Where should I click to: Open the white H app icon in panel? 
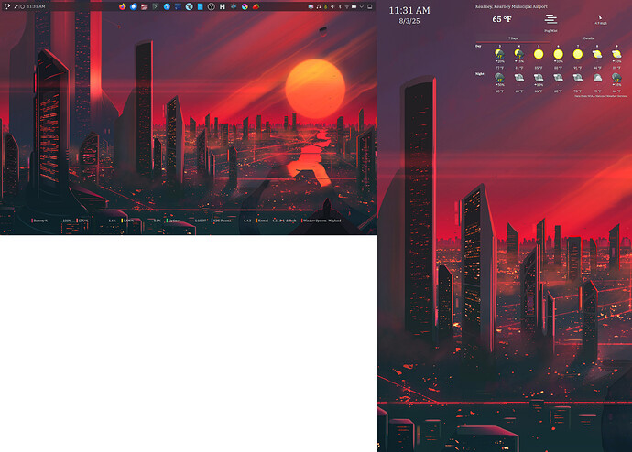222,6
